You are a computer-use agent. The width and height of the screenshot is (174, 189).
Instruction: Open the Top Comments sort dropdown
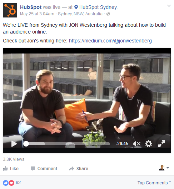click(x=154, y=183)
